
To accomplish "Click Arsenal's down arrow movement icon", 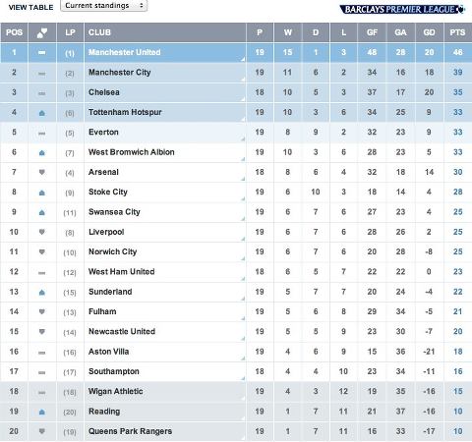I will coord(42,172).
